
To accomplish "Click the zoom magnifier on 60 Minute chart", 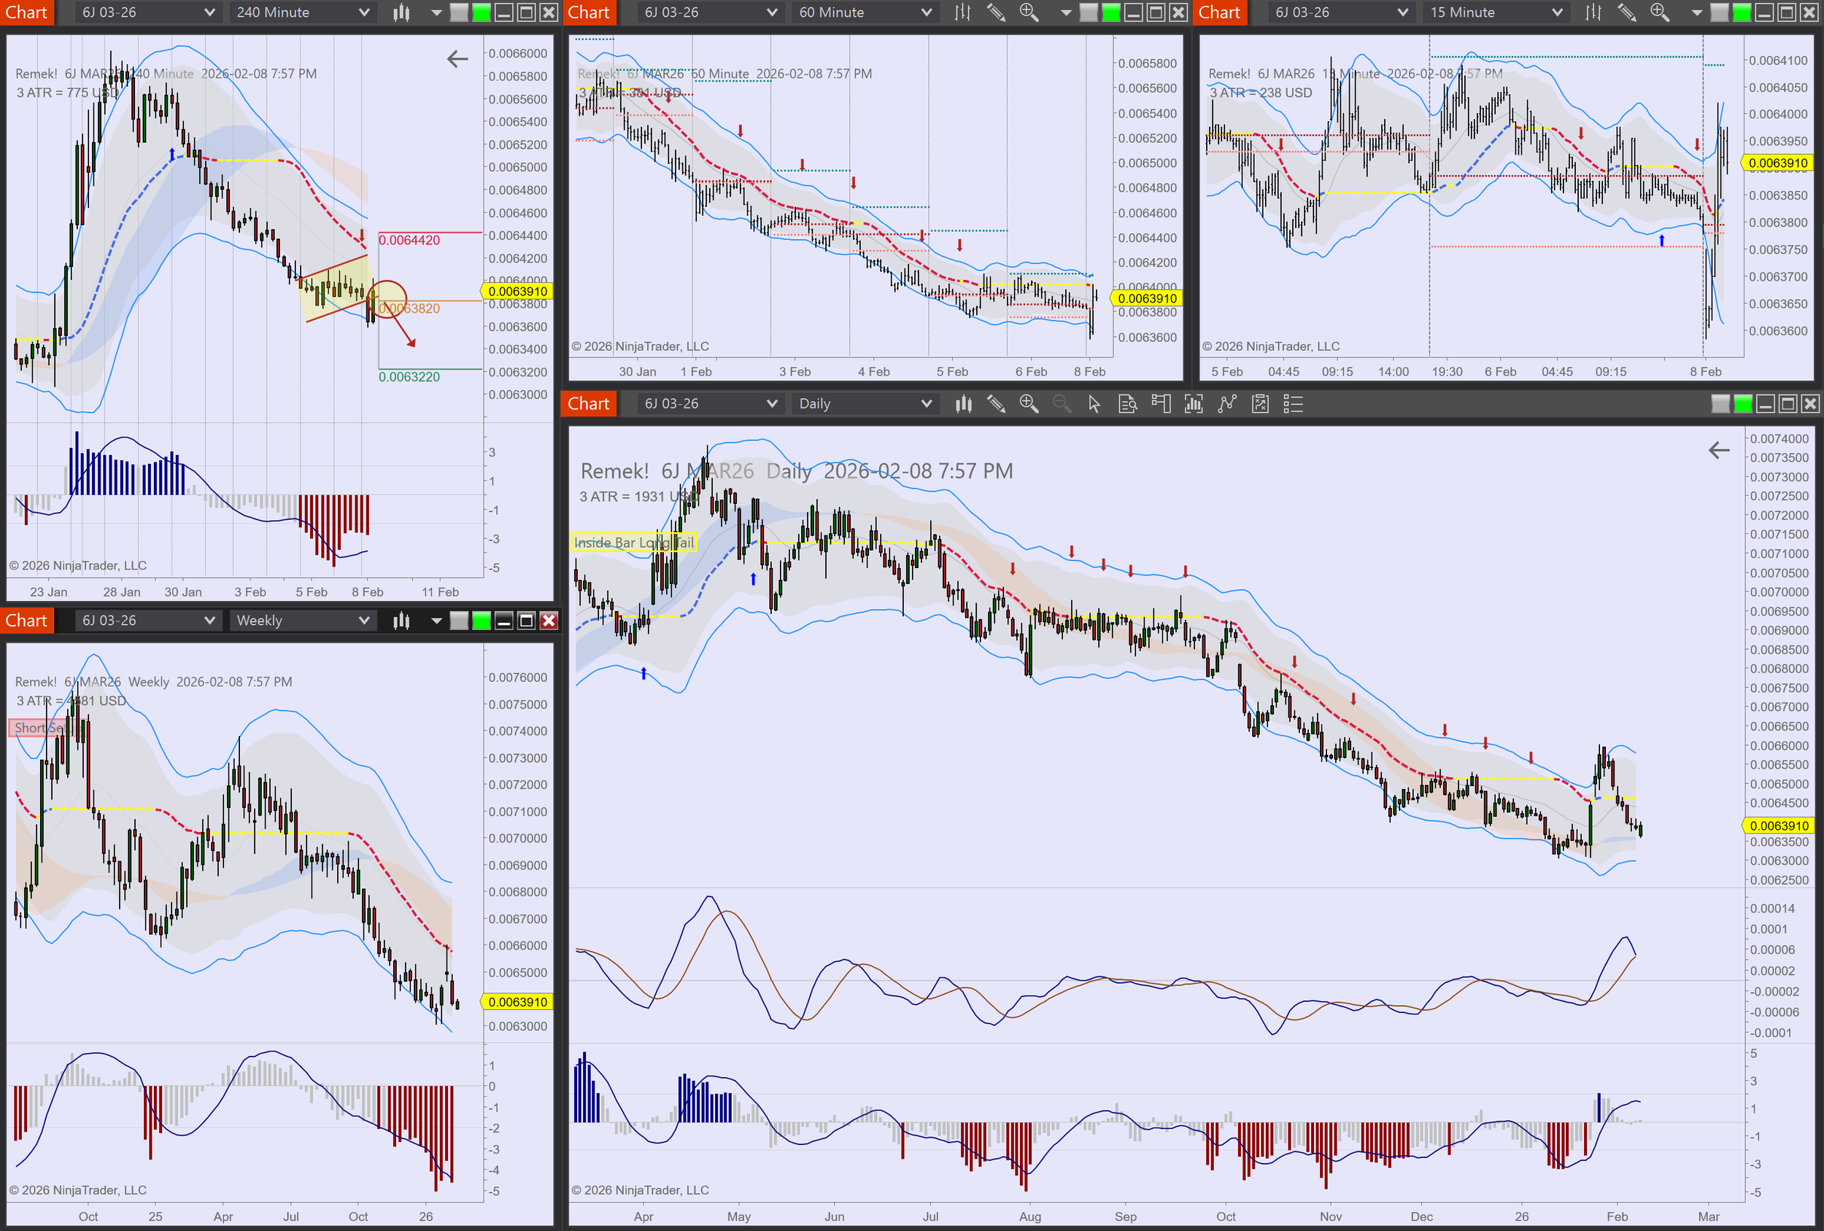I will (x=1028, y=12).
